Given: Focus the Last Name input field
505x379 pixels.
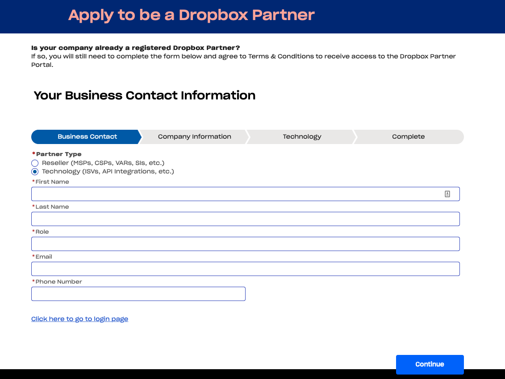Looking at the screenshot, I should tap(246, 219).
